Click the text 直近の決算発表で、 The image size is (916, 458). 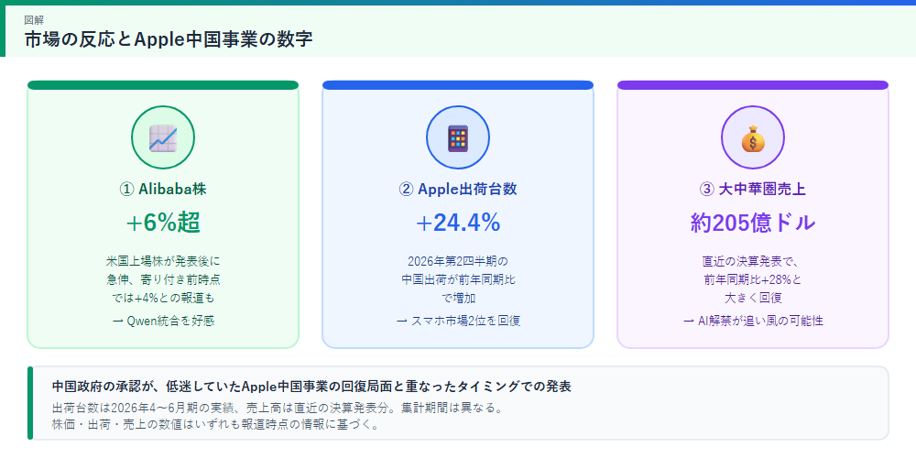tap(752, 260)
